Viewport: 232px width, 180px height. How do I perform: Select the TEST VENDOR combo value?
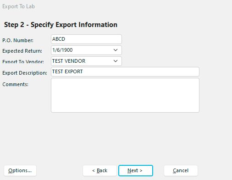click(x=69, y=61)
